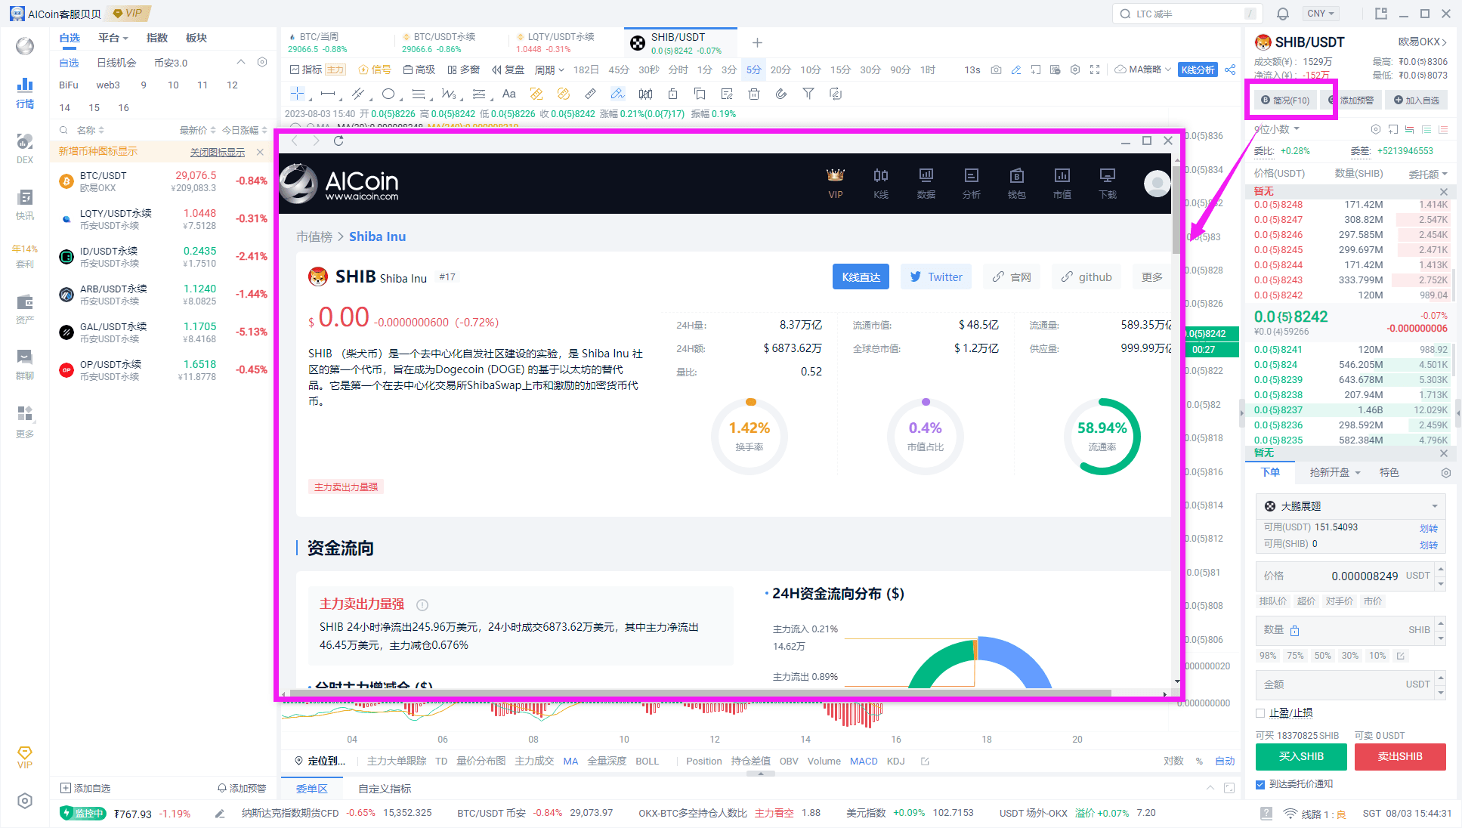Enter chart fullscreen mode

[1095, 70]
